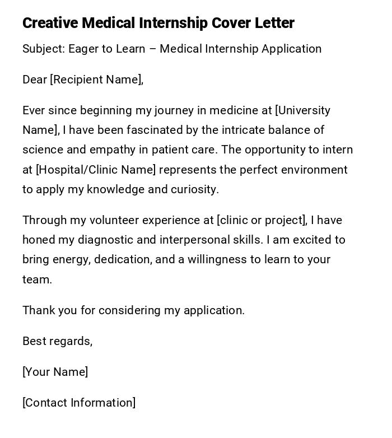Viewport: 392px width, 438px height.
Task: Select the [clinic or project] placeholder
Action: [x=262, y=220]
